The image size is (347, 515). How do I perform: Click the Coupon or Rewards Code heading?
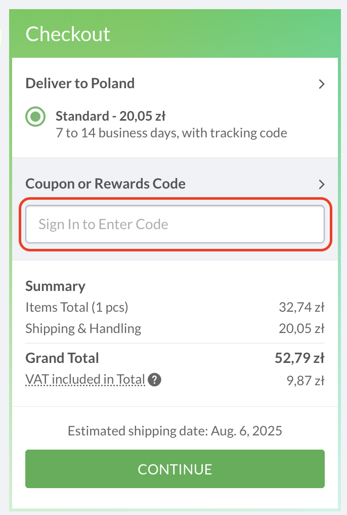coord(106,183)
